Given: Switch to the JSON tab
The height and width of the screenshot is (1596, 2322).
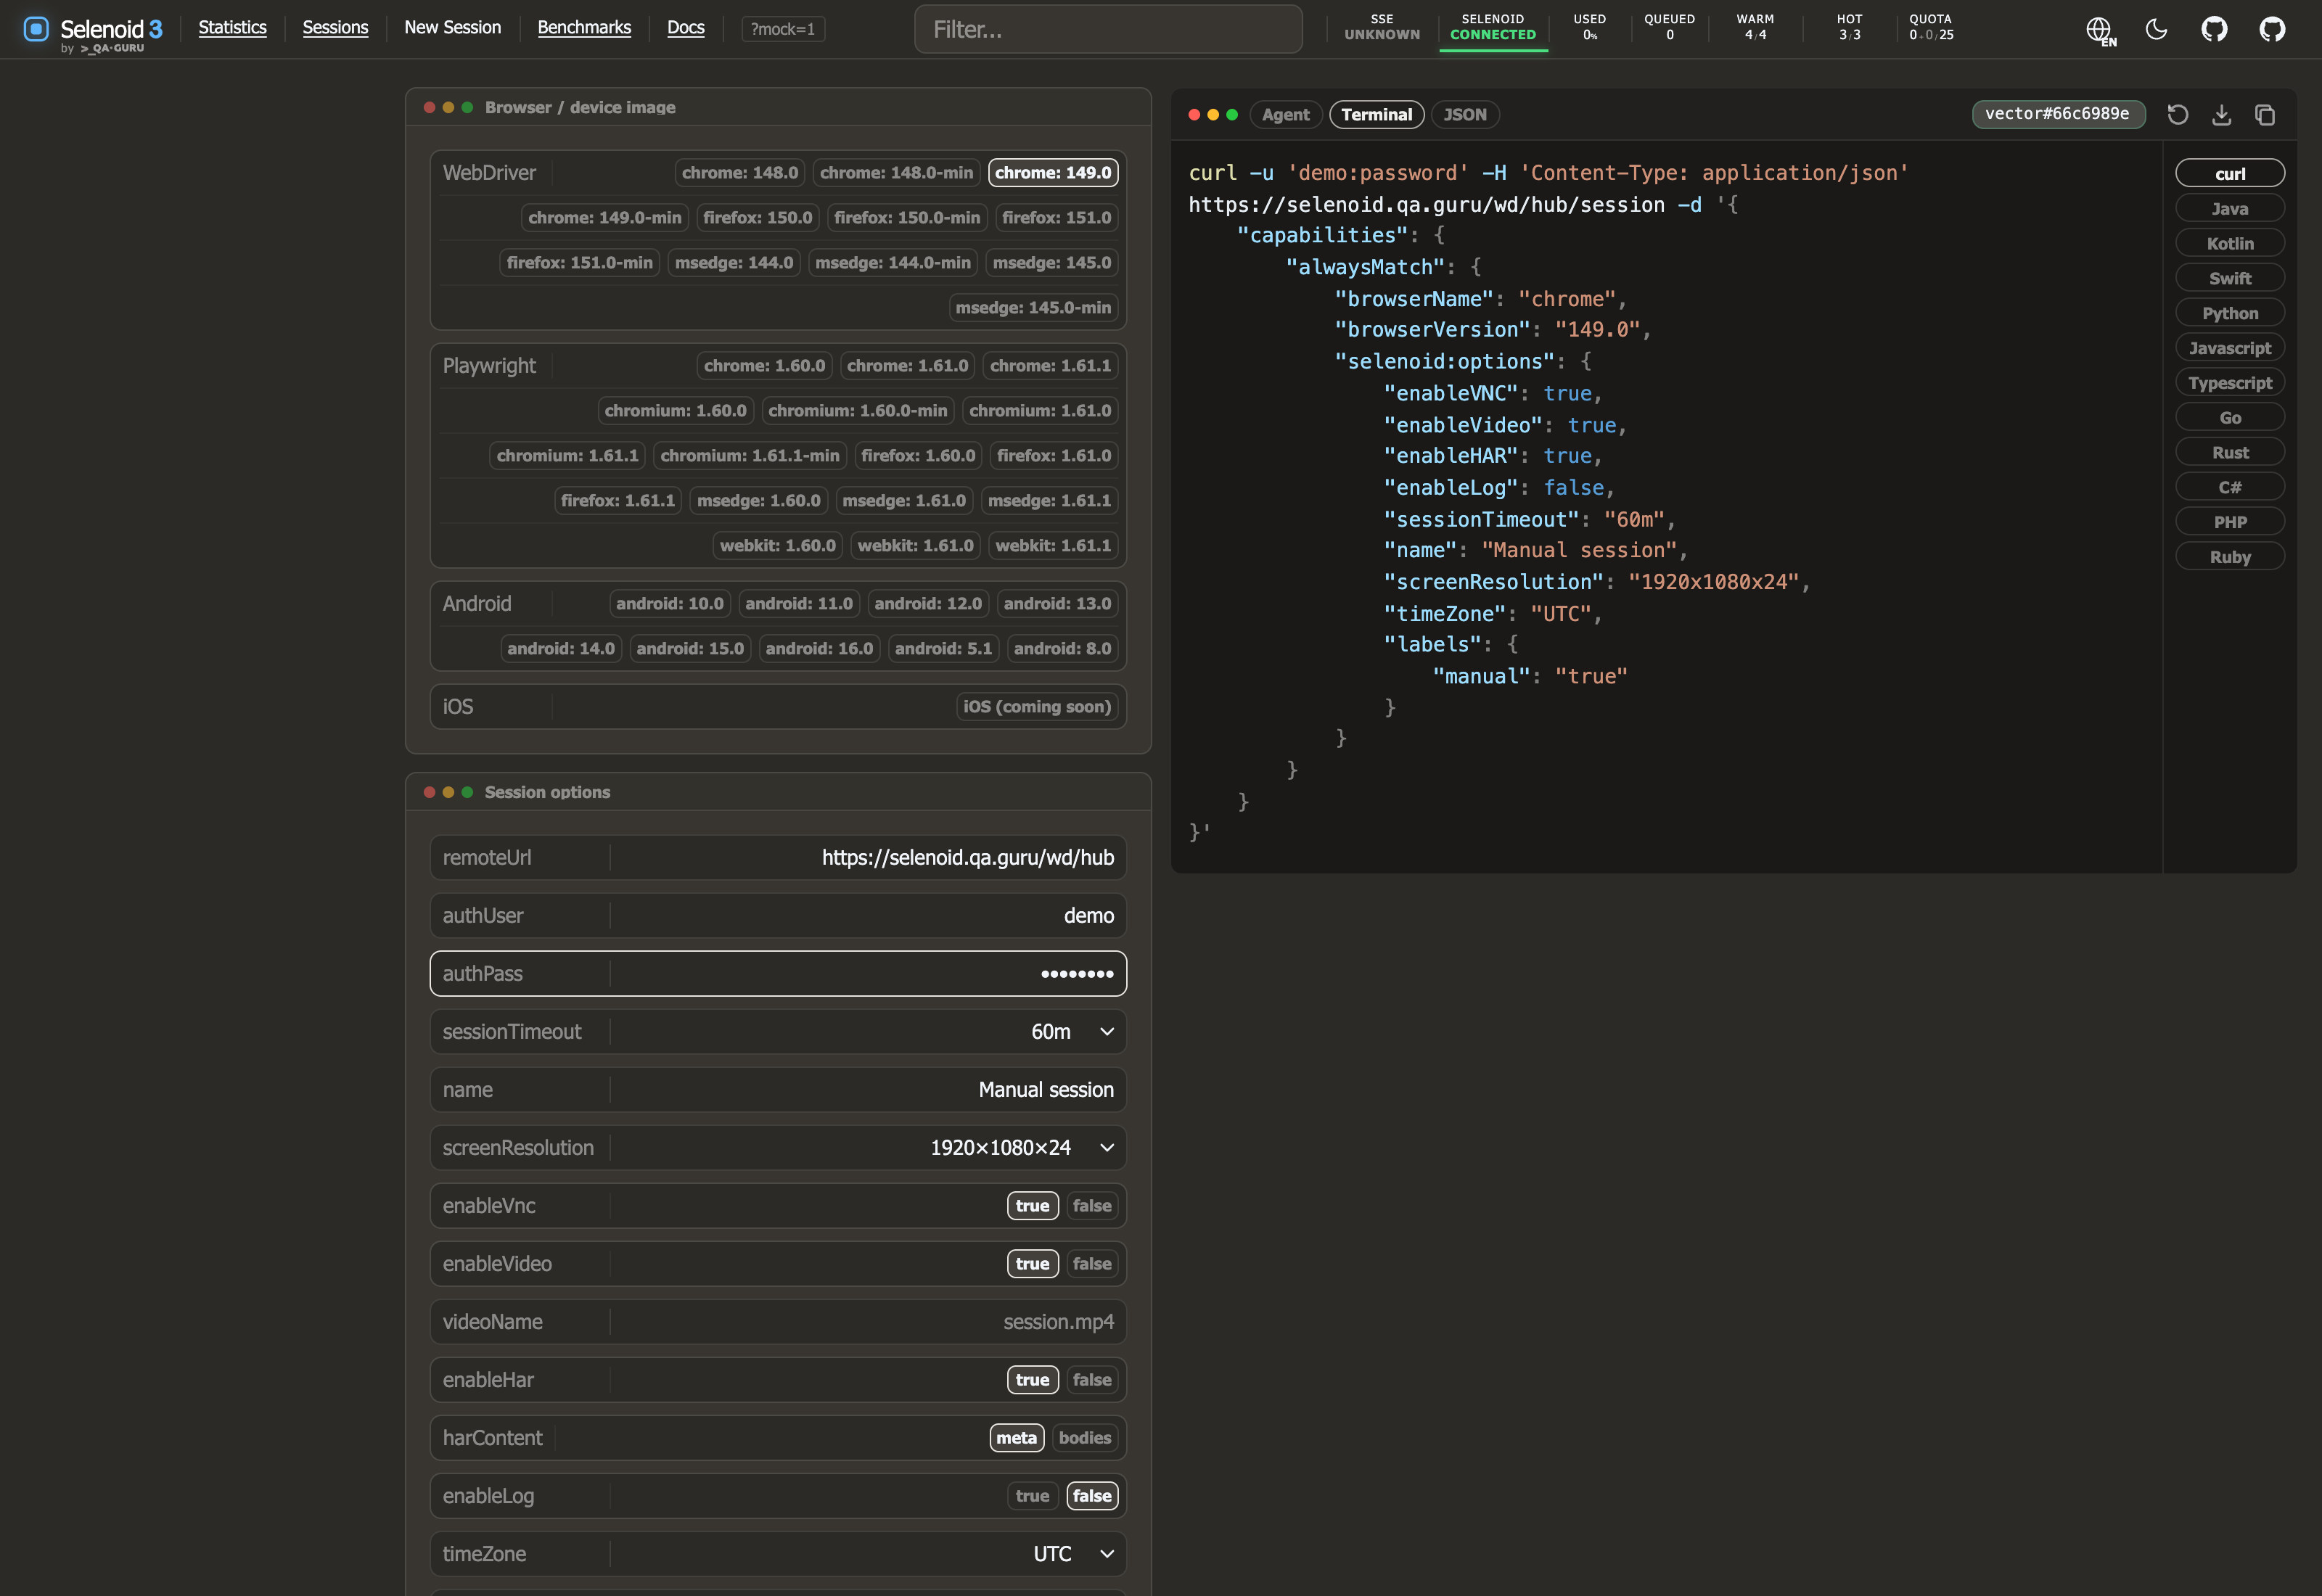Looking at the screenshot, I should [1464, 115].
